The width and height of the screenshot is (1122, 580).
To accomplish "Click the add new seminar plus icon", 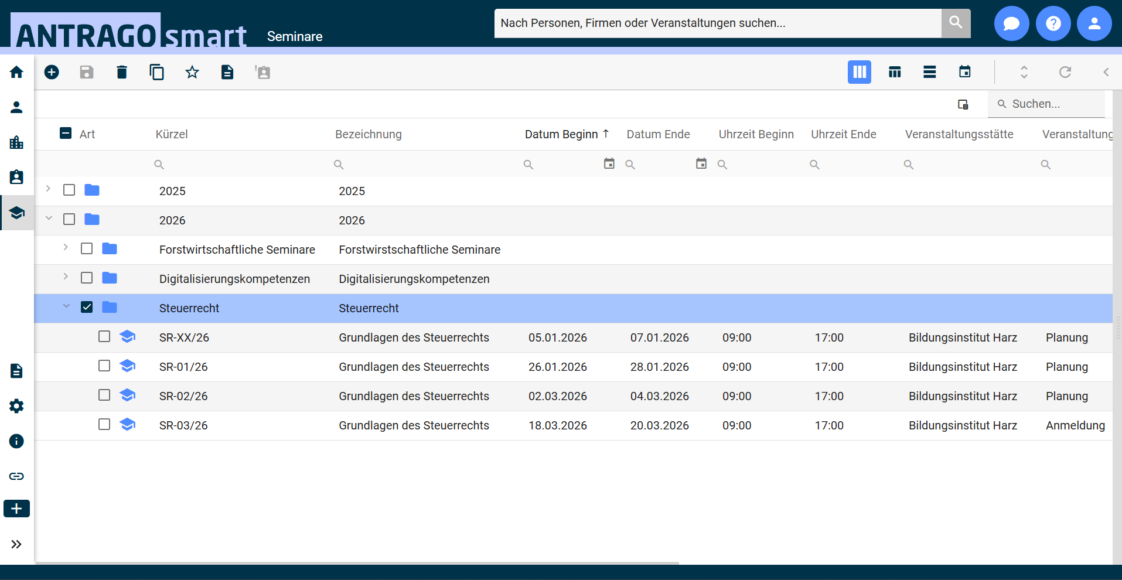I will (x=52, y=72).
